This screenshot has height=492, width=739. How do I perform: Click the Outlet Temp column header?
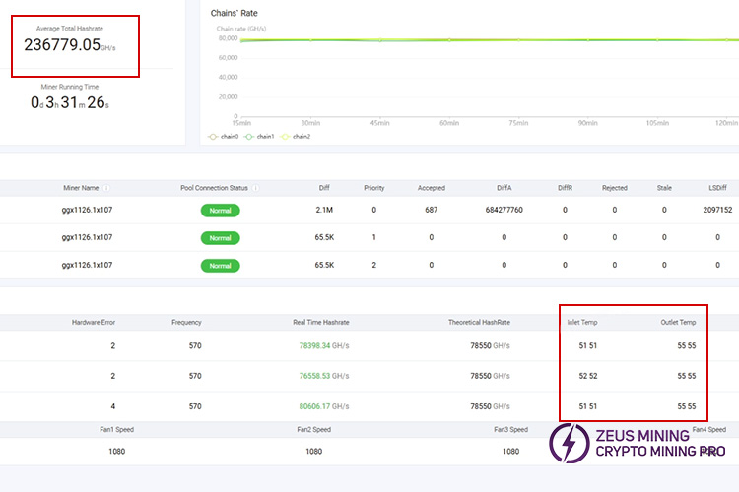[x=678, y=322]
